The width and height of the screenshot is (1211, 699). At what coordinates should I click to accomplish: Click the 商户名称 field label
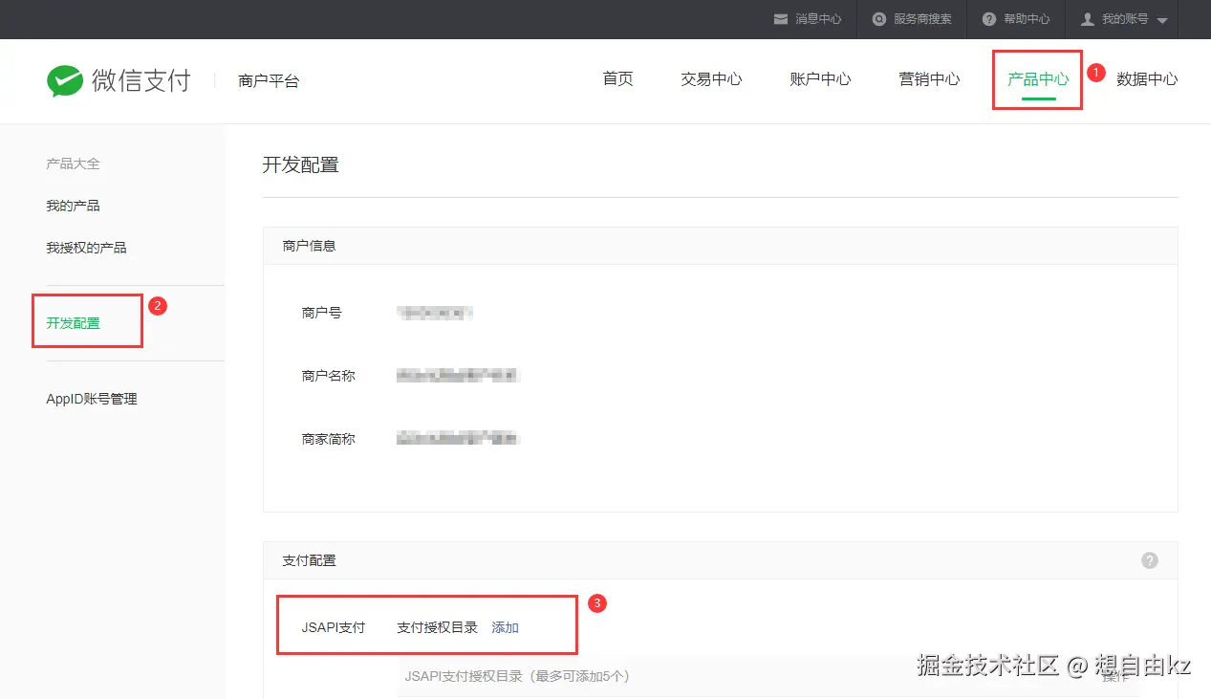click(328, 376)
